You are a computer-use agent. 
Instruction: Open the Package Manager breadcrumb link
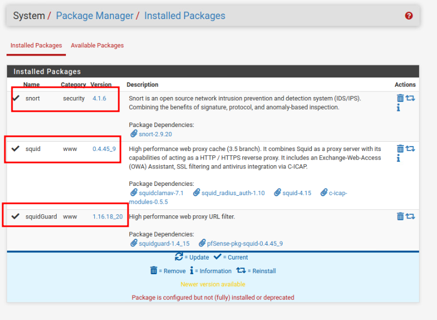(x=95, y=16)
